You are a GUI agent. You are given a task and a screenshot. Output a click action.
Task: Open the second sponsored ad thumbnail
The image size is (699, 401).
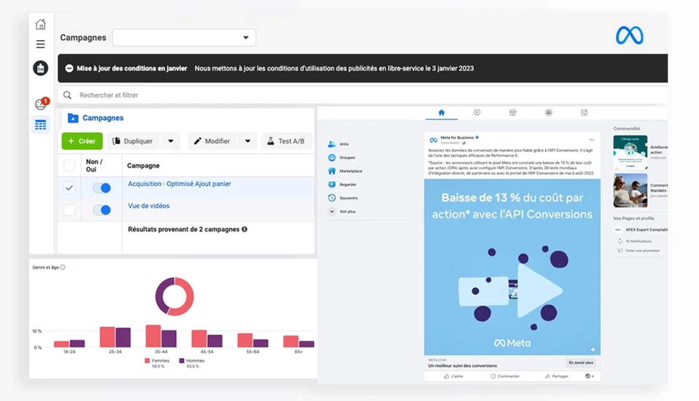click(630, 190)
